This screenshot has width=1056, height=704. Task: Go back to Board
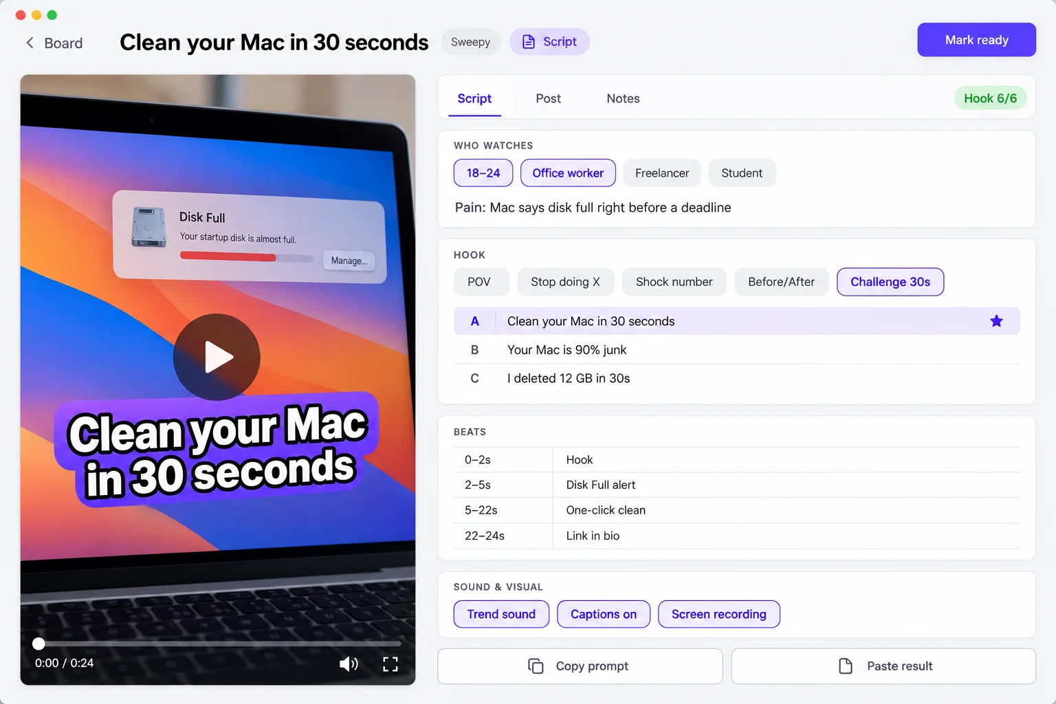pos(54,43)
